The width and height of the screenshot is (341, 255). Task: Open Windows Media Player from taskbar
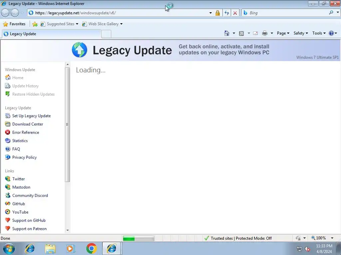click(71, 248)
